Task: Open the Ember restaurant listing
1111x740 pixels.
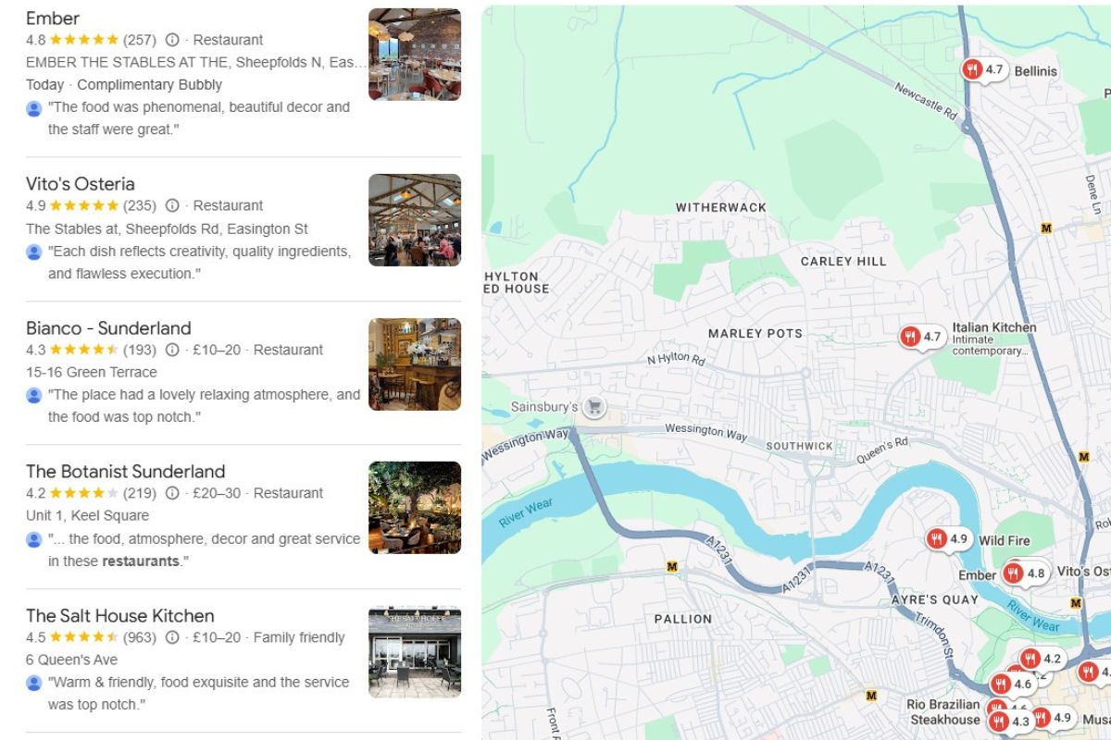Action: pos(53,18)
